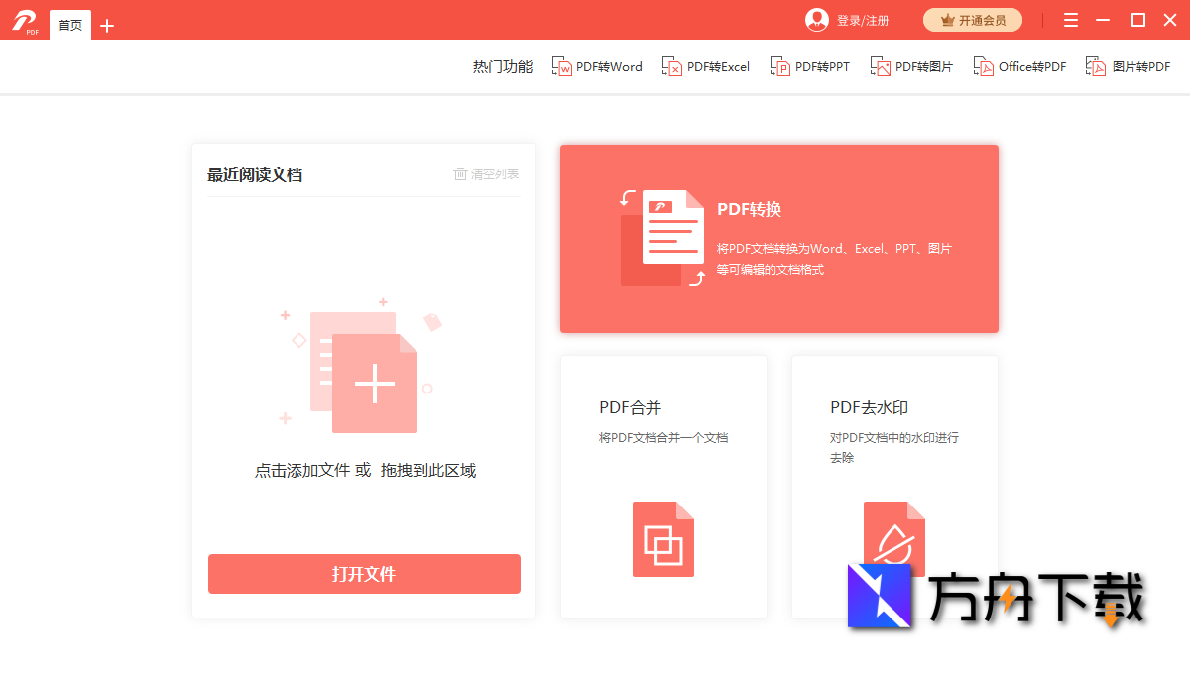
Task: Click the PDF去水印 watermark removal icon
Action: point(893,538)
